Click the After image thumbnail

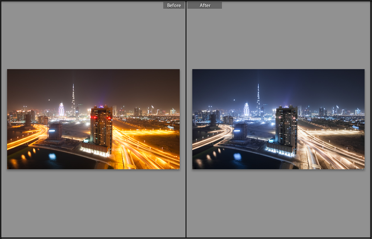[x=278, y=119]
